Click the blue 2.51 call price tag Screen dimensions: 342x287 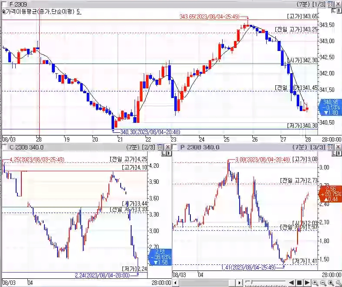(x=160, y=257)
